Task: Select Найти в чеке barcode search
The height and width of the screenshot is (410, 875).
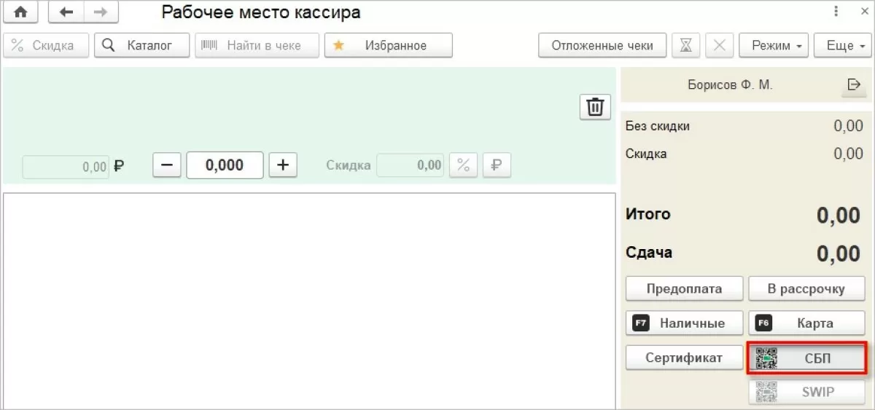Action: (x=257, y=45)
